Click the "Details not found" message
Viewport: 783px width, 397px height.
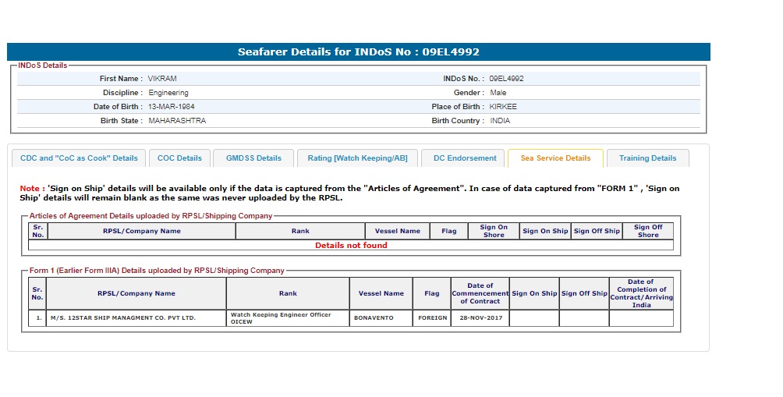click(351, 245)
